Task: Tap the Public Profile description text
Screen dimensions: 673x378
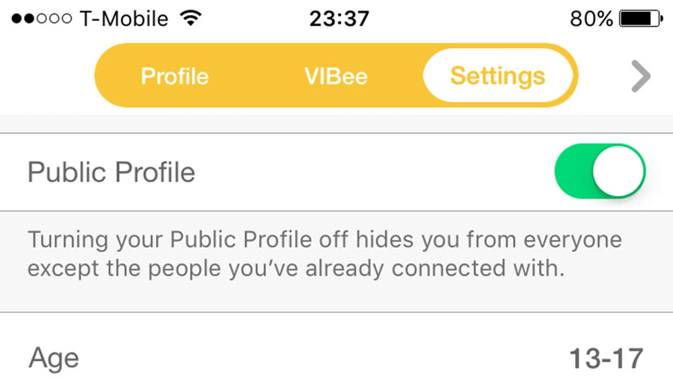Action: tap(325, 254)
